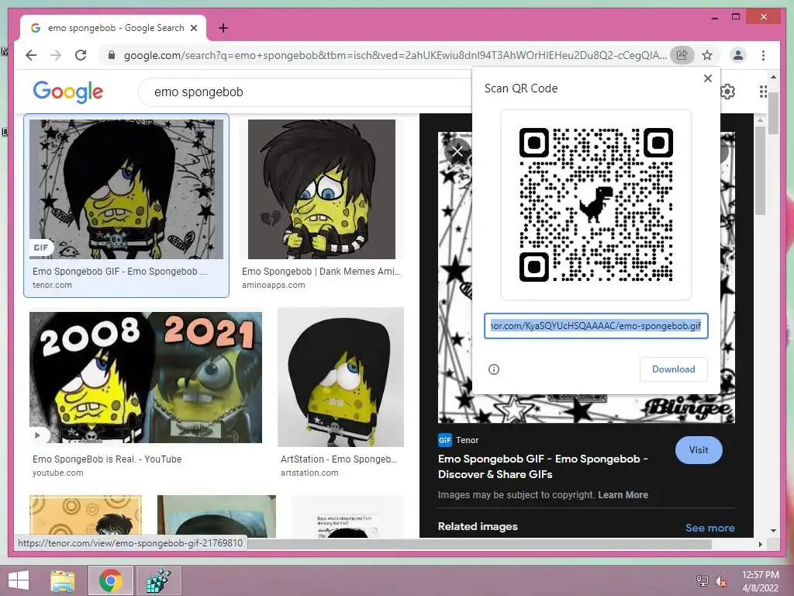Reload the current page
The image size is (794, 596).
(x=81, y=55)
